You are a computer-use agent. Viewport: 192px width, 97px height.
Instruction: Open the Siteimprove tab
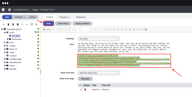(x=81, y=17)
